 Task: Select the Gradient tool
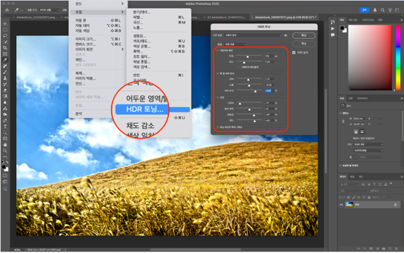[5, 96]
